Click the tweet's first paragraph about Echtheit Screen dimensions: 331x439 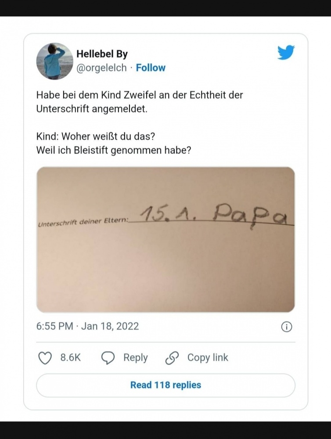140,102
